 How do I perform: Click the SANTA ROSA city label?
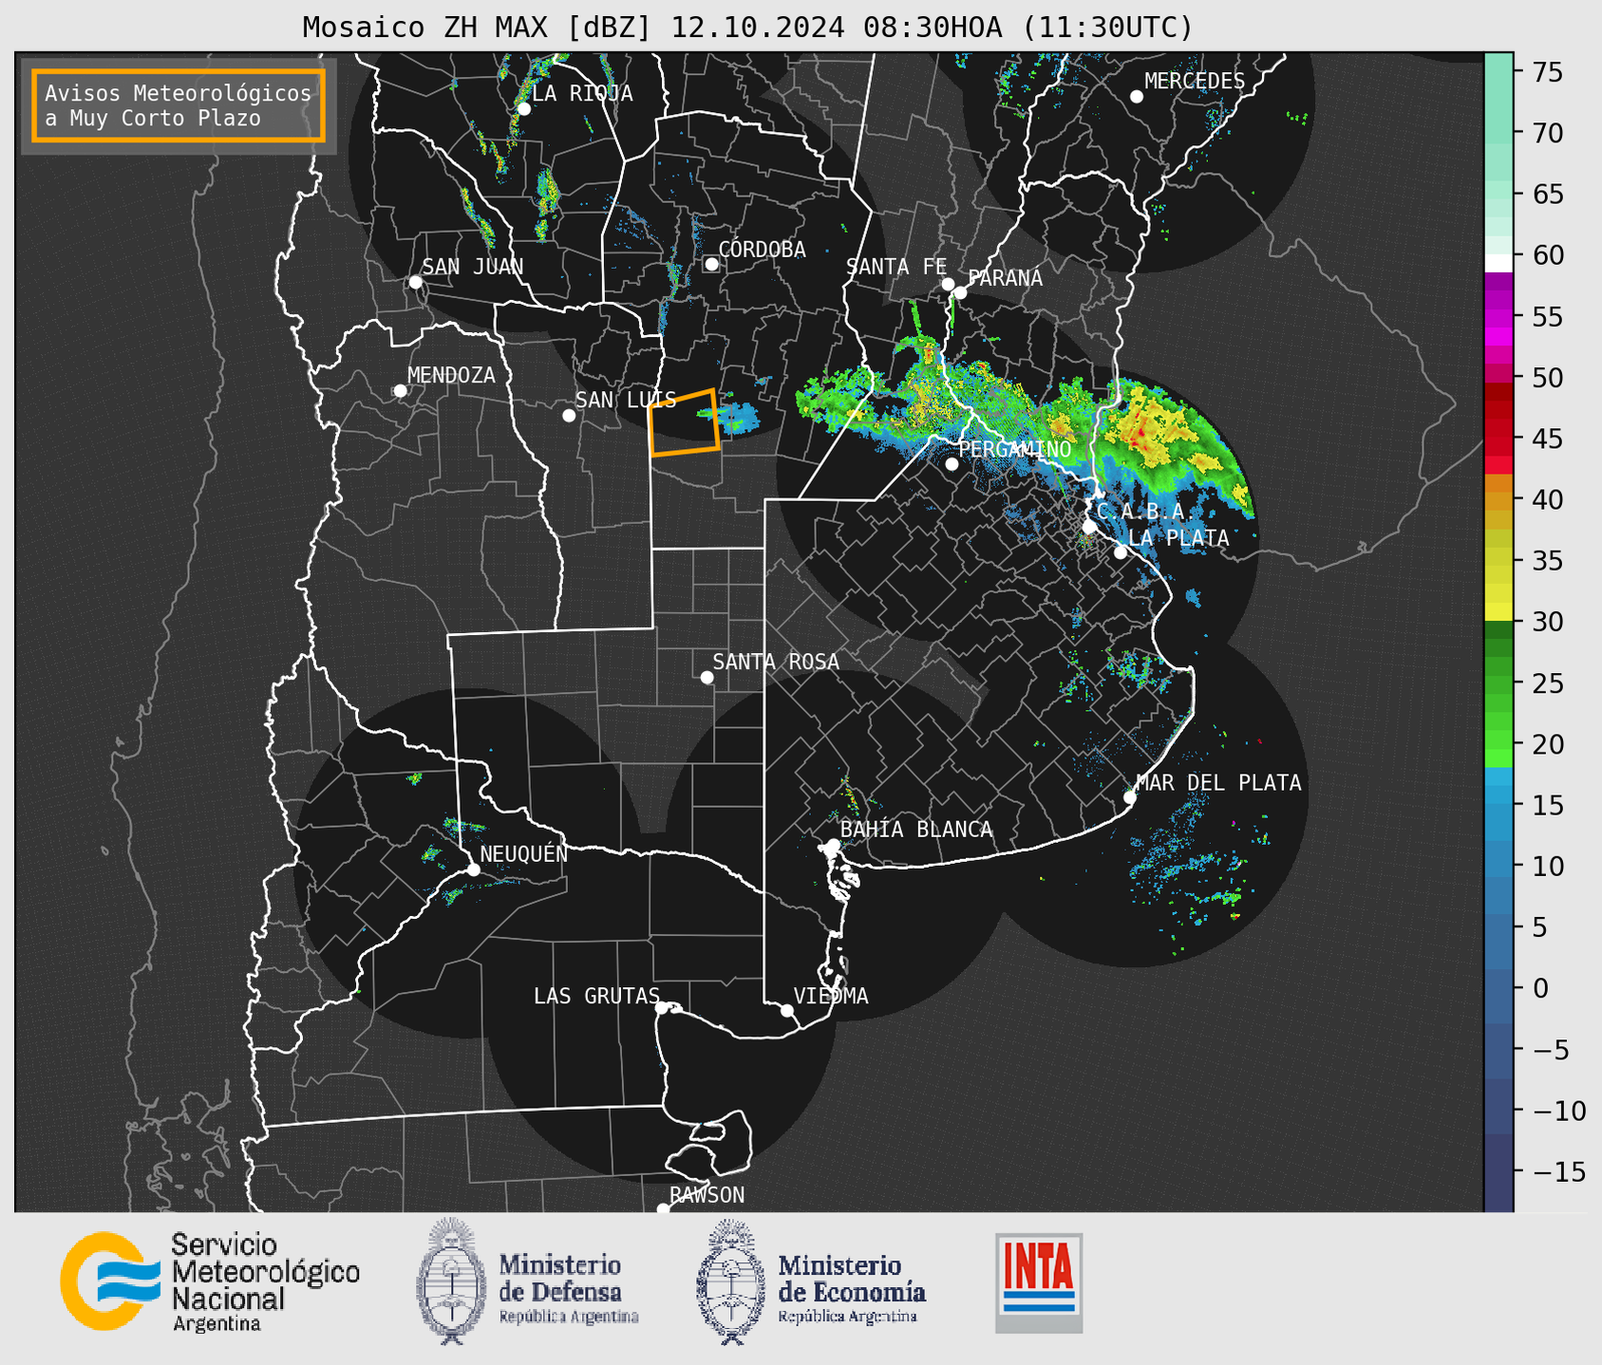point(776,662)
